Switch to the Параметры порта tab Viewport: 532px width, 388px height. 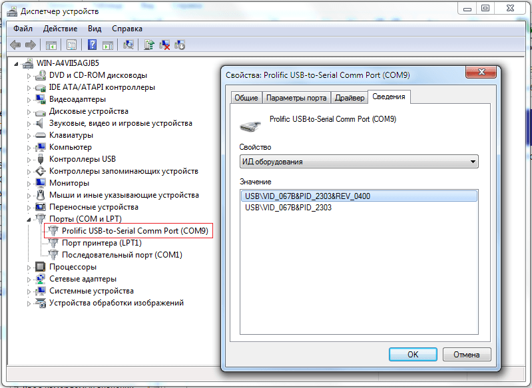[x=296, y=98]
